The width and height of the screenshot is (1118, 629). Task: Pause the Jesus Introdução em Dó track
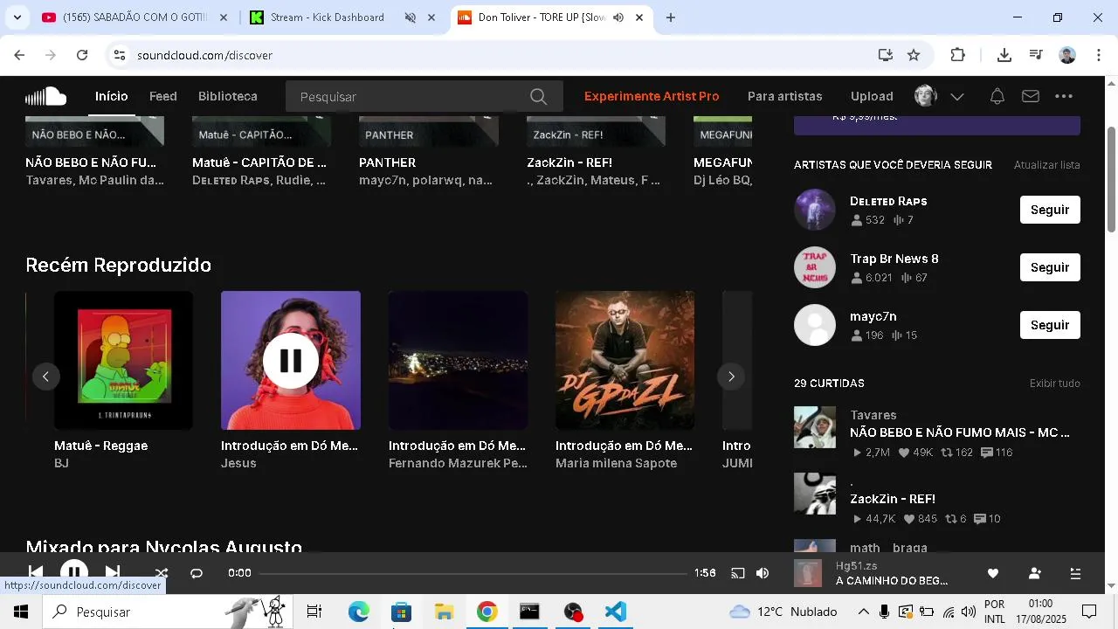coord(291,360)
